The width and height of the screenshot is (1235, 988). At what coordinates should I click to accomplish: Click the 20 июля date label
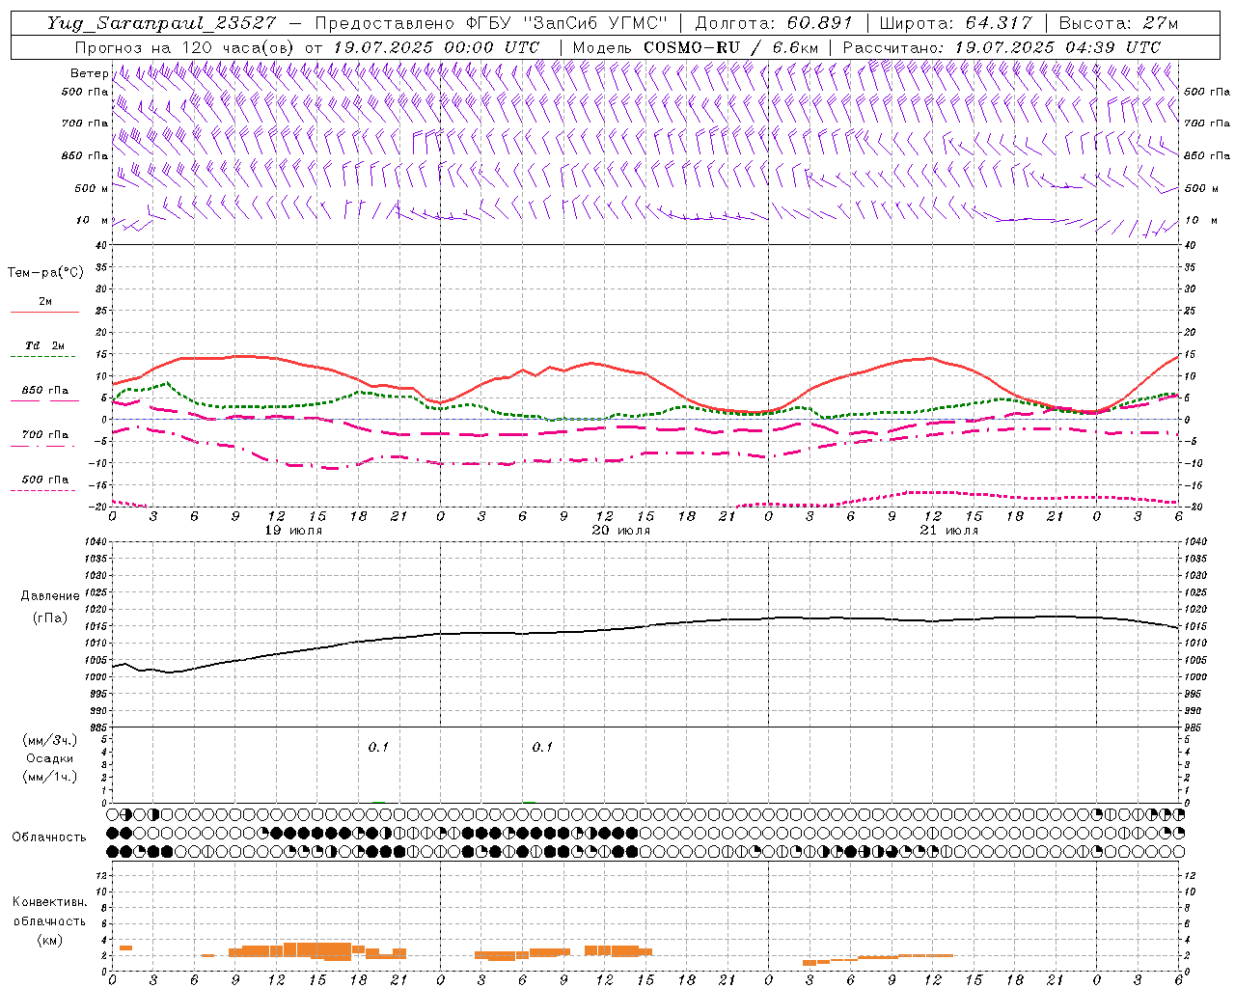[621, 531]
